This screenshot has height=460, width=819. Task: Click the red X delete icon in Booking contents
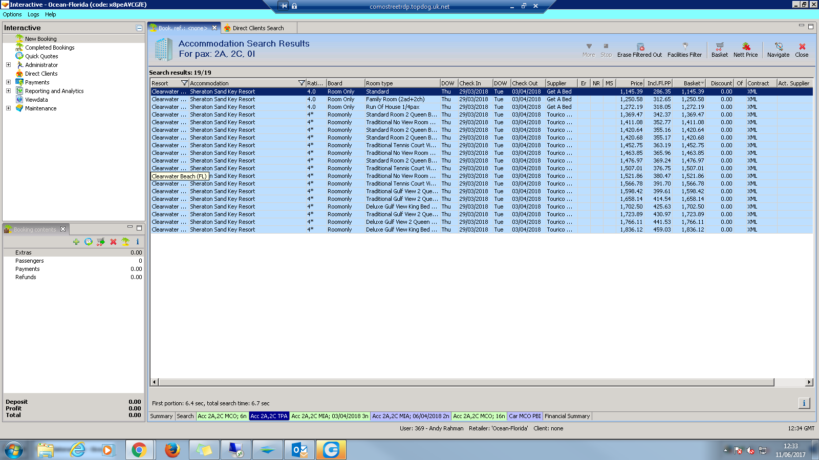(113, 242)
